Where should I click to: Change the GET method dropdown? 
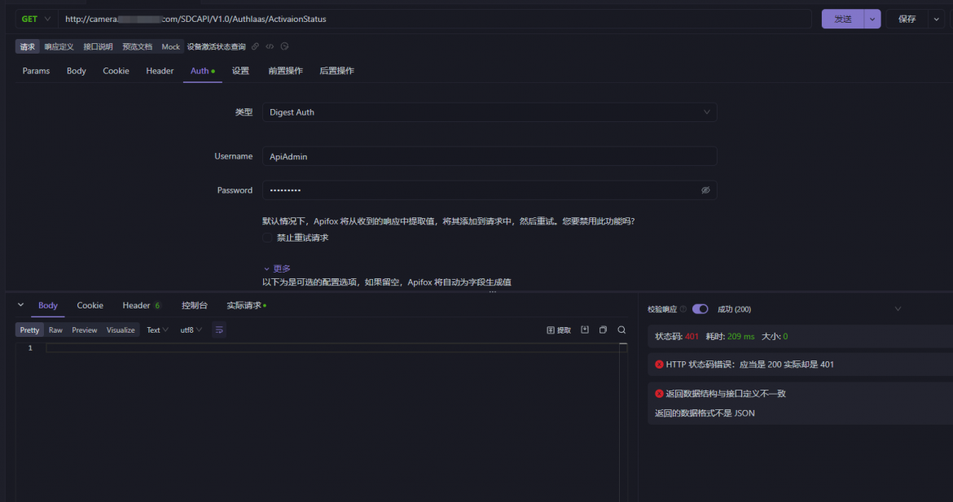37,19
